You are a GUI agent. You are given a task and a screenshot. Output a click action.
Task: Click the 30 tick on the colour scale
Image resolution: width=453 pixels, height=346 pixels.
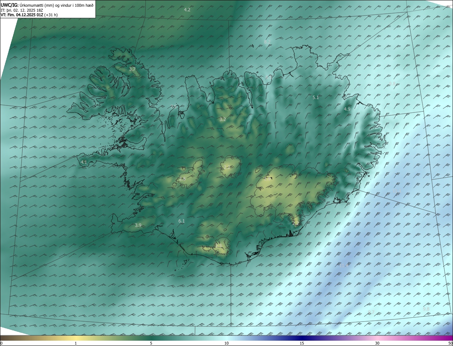click(x=377, y=343)
